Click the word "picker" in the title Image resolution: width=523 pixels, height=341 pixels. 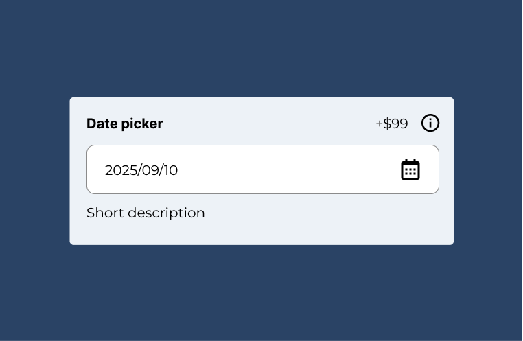[142, 124]
